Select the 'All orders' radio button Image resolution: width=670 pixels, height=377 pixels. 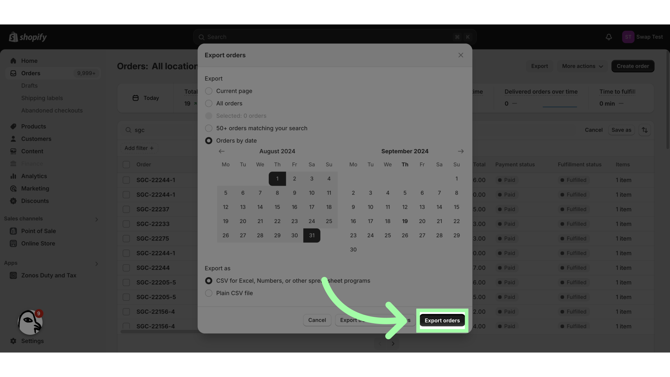click(x=208, y=103)
